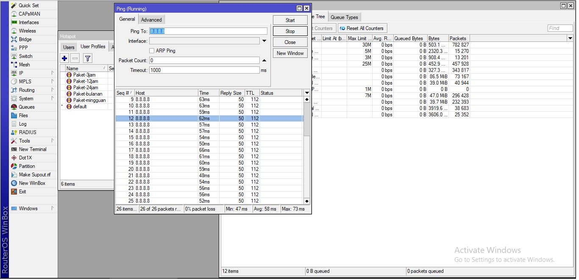Select default user profile row
This screenshot has height=280, width=579.
87,107
